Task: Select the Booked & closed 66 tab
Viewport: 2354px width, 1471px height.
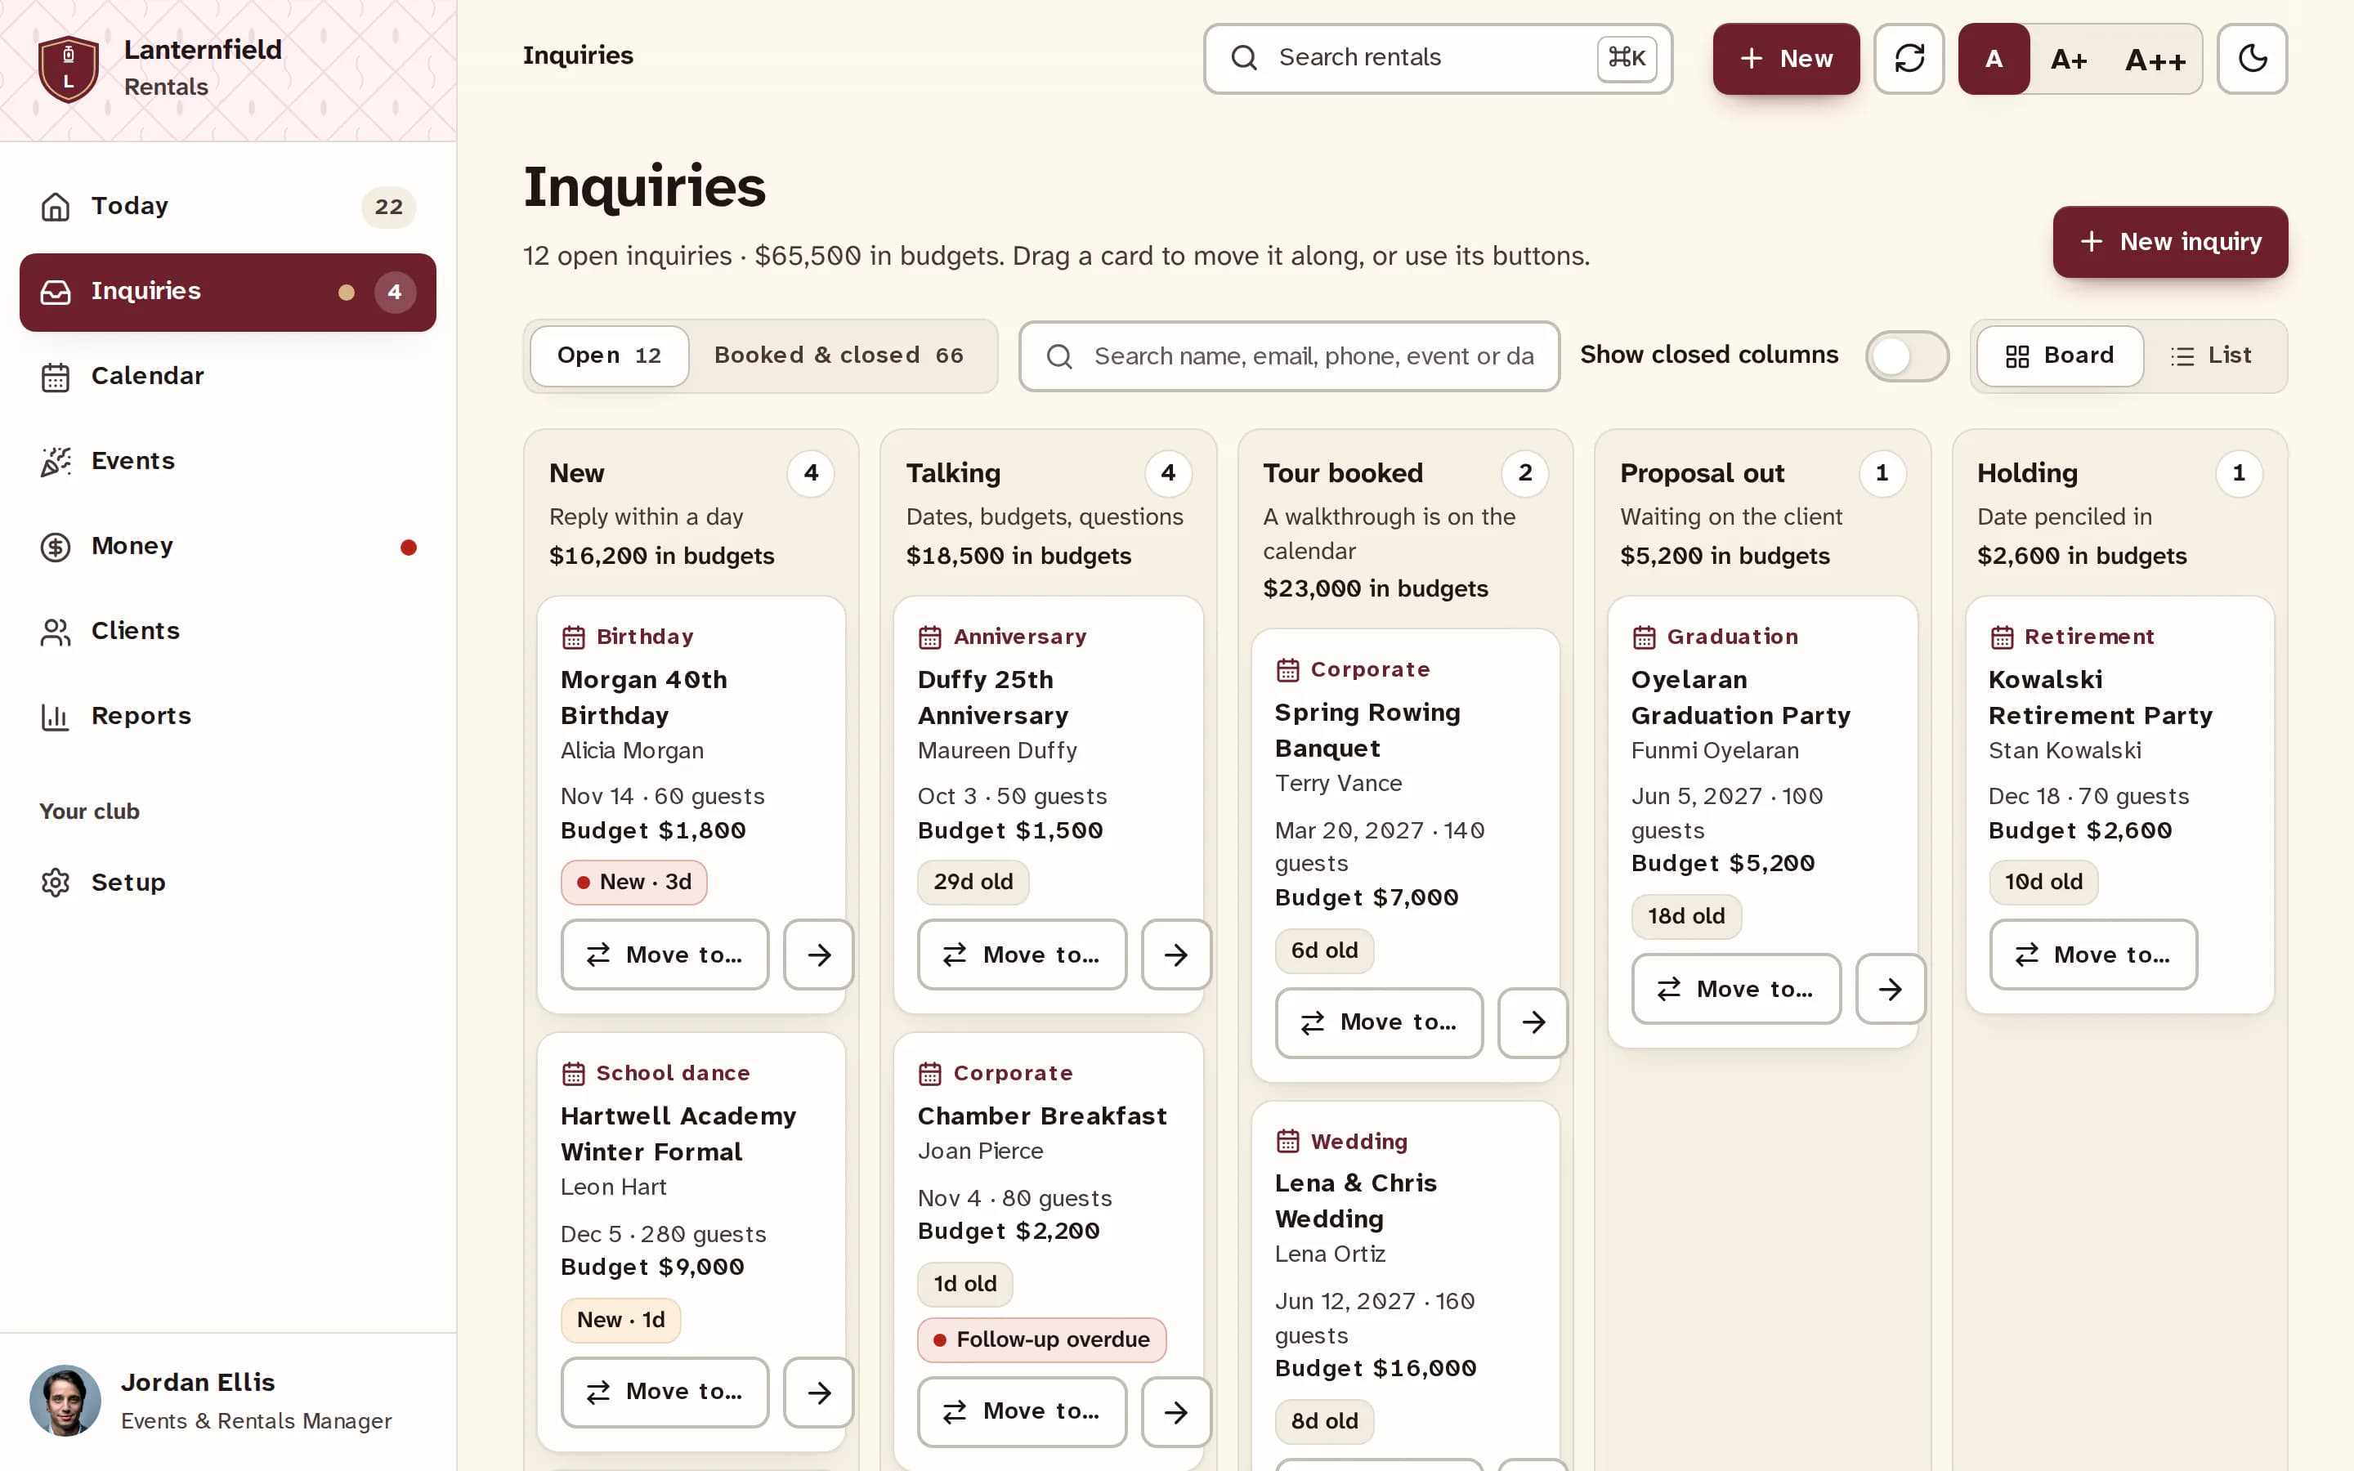Action: 839,356
